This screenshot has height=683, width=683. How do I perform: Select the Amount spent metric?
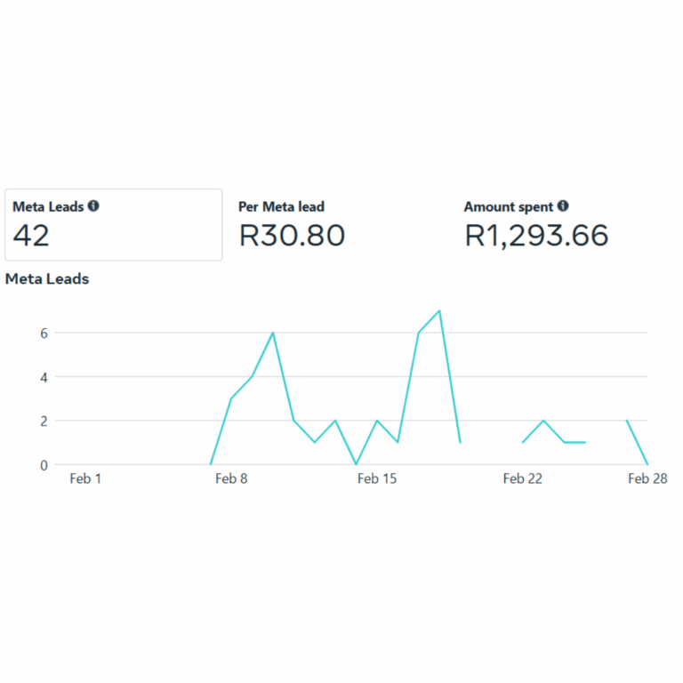tap(536, 225)
